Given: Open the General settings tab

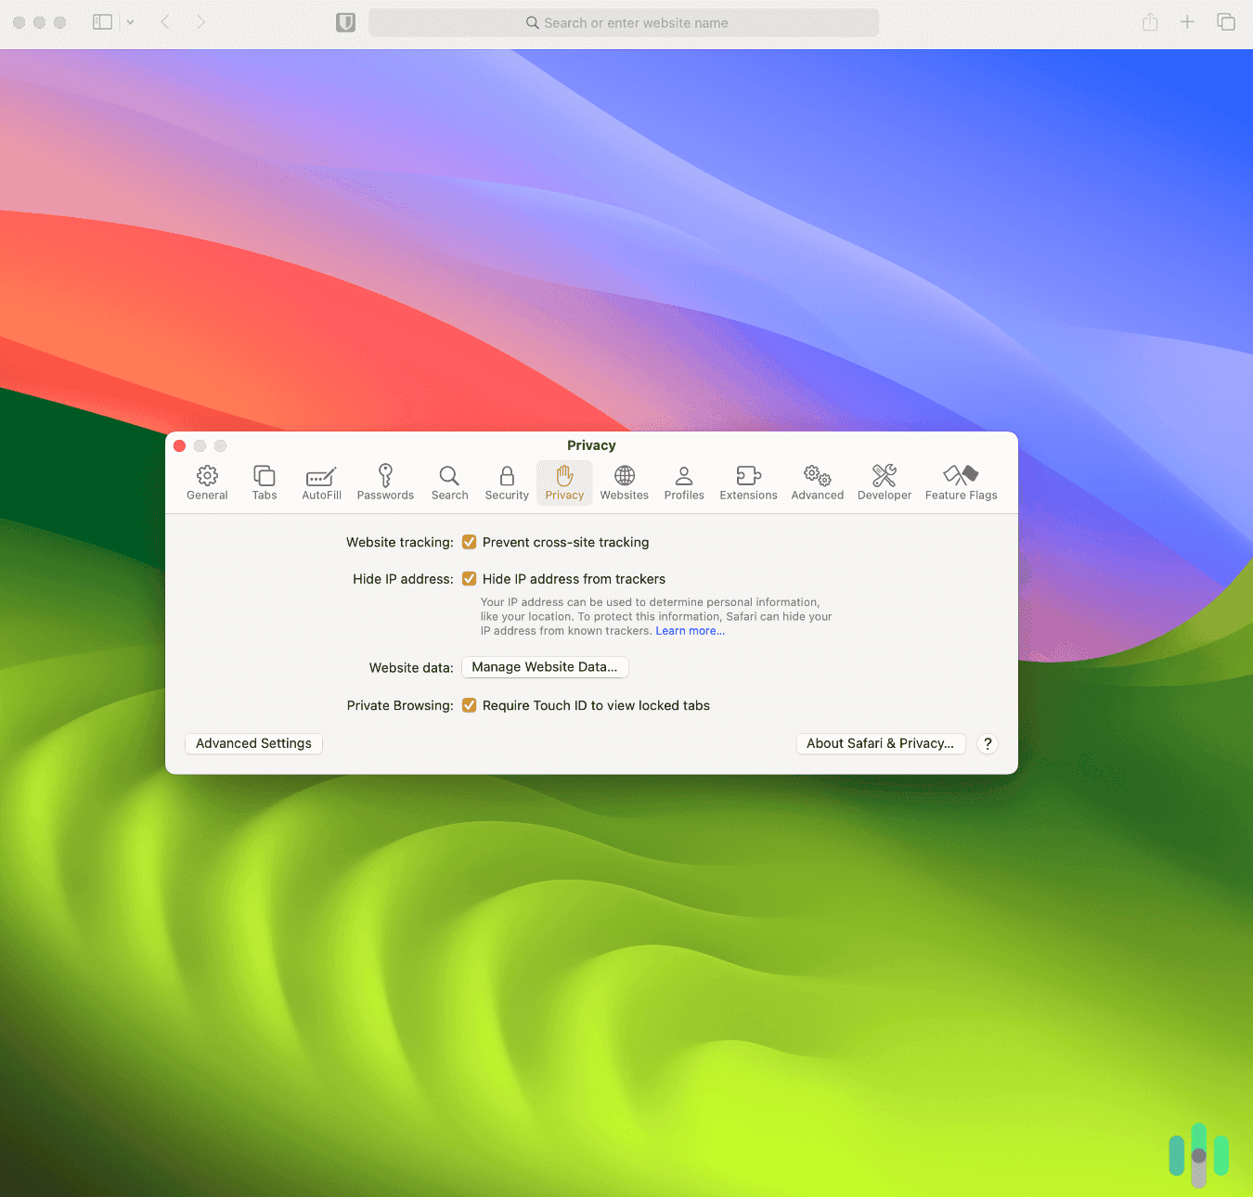Looking at the screenshot, I should (206, 482).
